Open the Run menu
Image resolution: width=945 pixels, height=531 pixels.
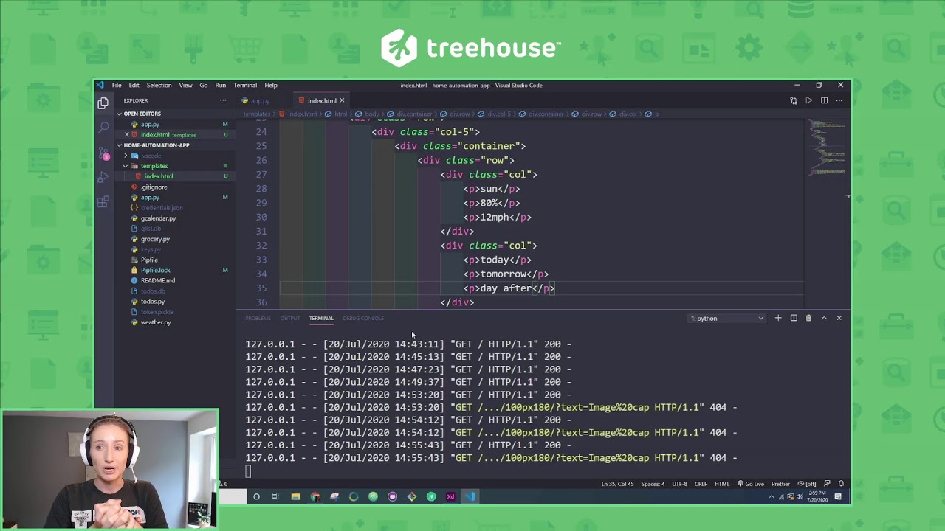coord(220,85)
